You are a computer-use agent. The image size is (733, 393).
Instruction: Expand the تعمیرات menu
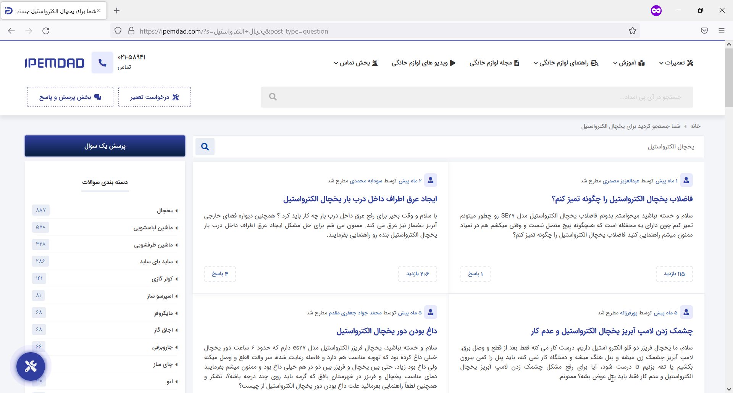tap(676, 63)
